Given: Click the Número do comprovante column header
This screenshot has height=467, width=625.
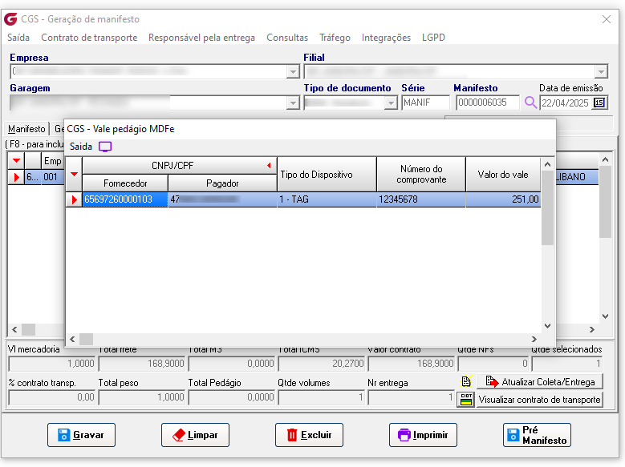Looking at the screenshot, I should coord(421,175).
